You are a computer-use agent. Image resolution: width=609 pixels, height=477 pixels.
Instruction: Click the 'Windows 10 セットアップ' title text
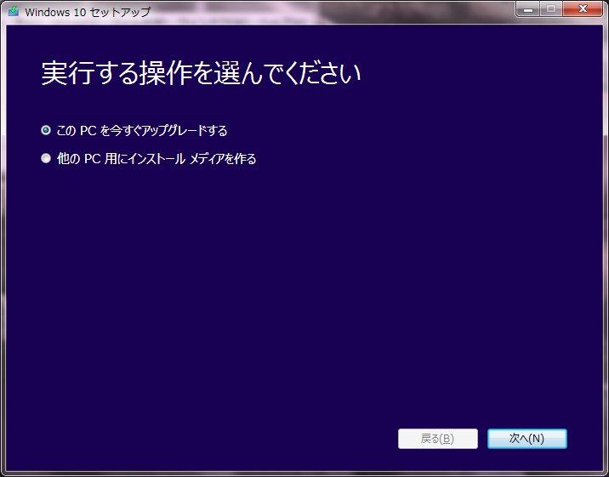click(x=88, y=12)
